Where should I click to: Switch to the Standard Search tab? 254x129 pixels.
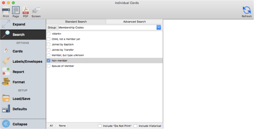pyautogui.click(x=76, y=22)
